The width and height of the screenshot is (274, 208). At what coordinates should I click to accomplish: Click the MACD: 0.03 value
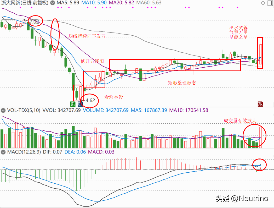pyautogui.click(x=101, y=152)
